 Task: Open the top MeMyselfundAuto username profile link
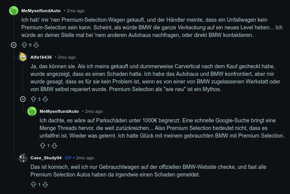(41, 11)
